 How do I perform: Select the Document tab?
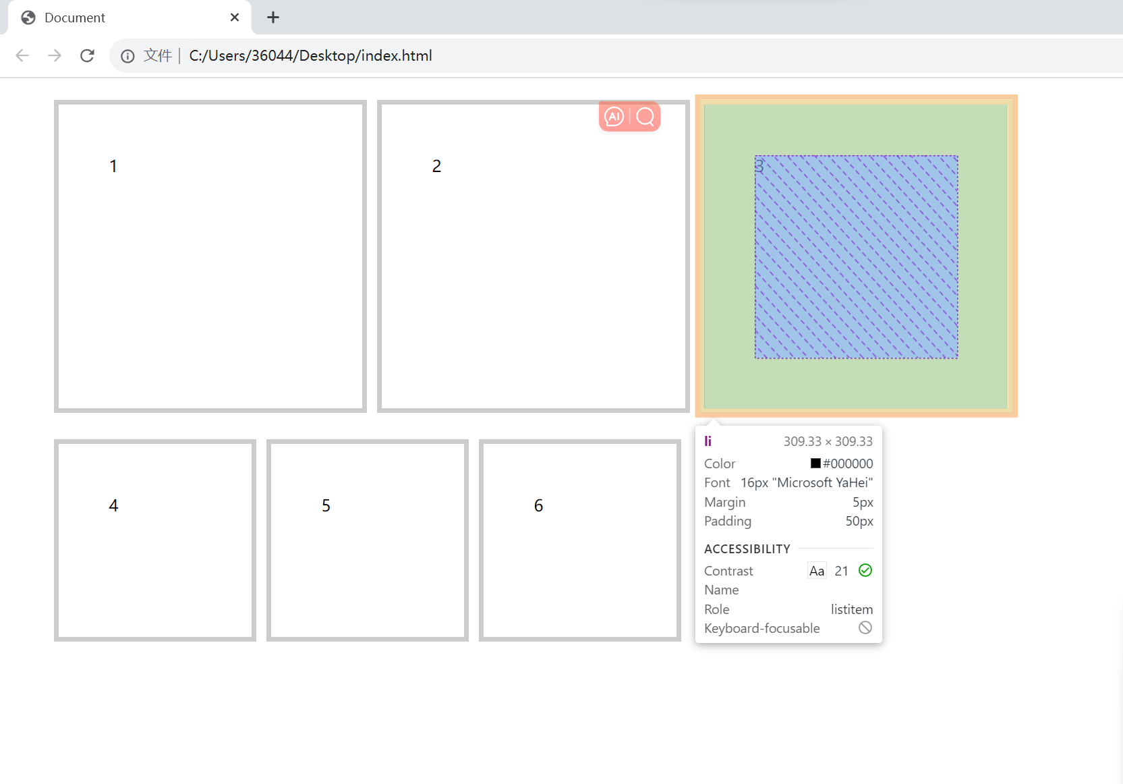pos(129,18)
